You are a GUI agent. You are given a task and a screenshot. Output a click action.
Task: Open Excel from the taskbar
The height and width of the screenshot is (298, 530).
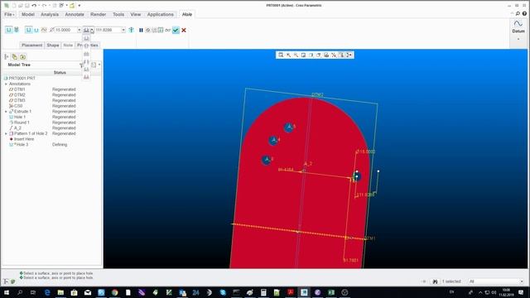pos(331,292)
